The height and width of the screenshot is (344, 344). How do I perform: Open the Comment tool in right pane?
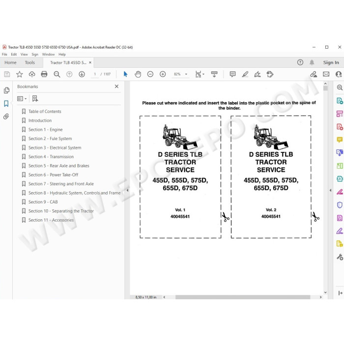(x=340, y=140)
